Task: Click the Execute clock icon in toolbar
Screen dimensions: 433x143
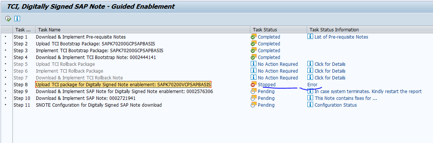Action: click(8, 19)
